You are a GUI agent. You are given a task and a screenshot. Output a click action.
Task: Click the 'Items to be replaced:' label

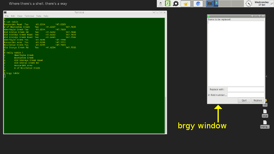(x=219, y=19)
